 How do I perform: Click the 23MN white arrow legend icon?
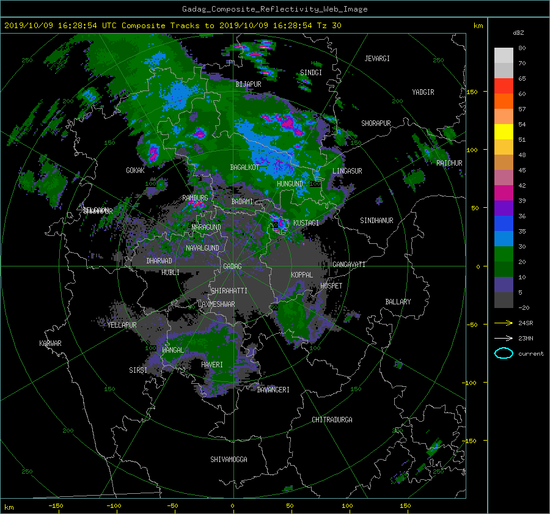[504, 338]
